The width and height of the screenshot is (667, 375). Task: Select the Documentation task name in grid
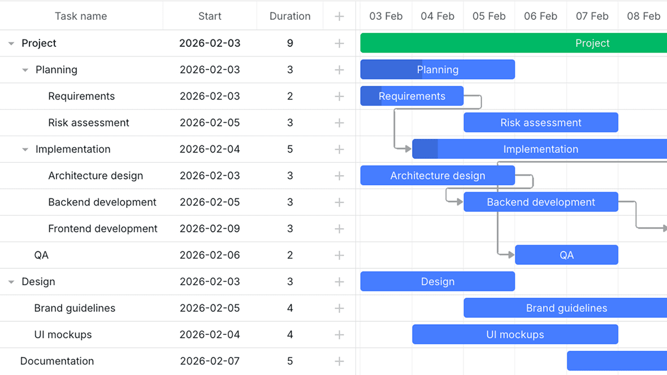pos(57,361)
